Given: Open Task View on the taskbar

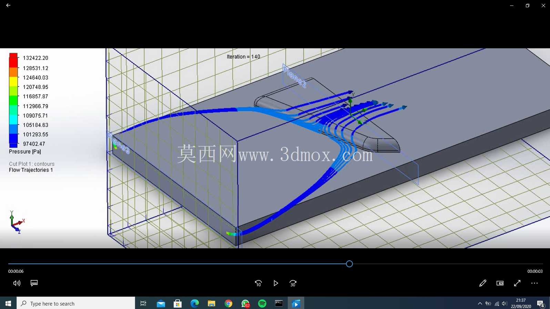Looking at the screenshot, I should coord(143,303).
